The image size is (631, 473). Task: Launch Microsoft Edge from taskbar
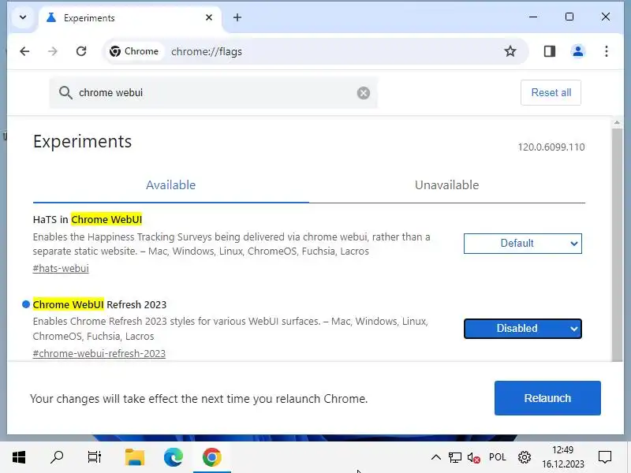[x=174, y=457]
